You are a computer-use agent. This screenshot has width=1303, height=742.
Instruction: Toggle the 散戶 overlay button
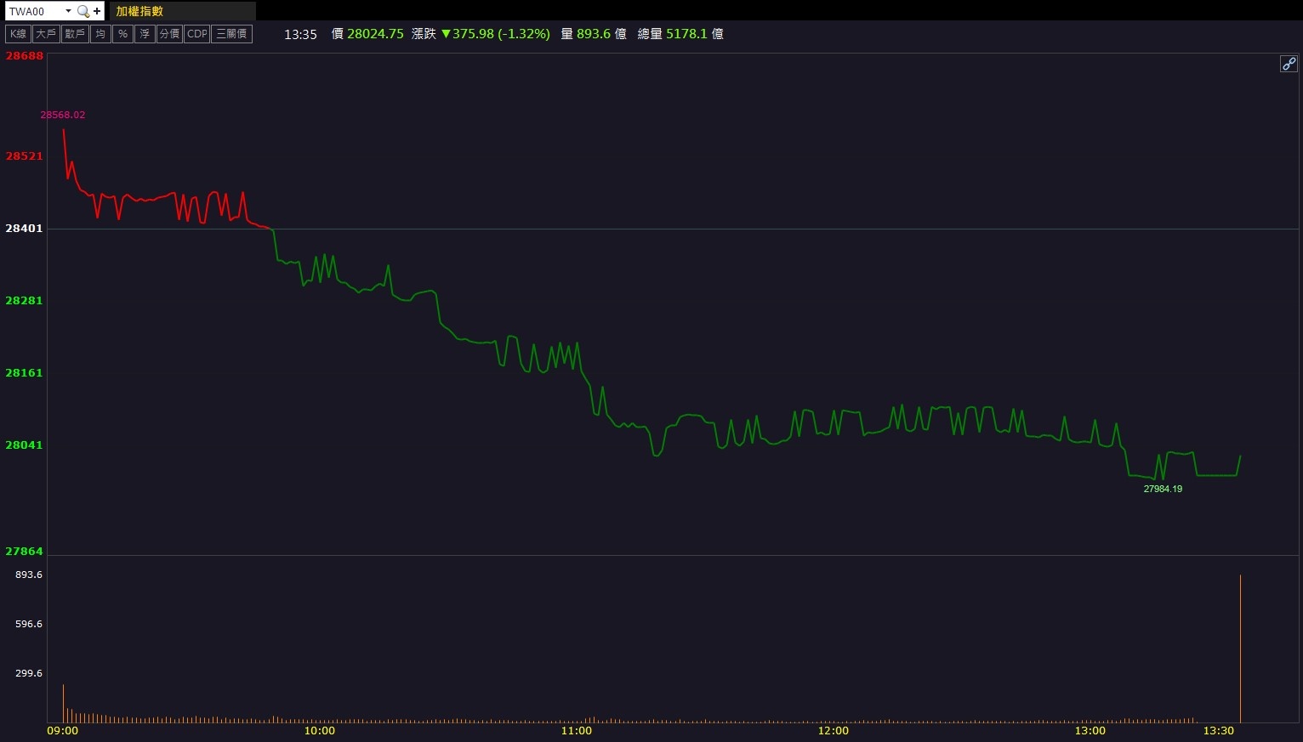tap(75, 34)
